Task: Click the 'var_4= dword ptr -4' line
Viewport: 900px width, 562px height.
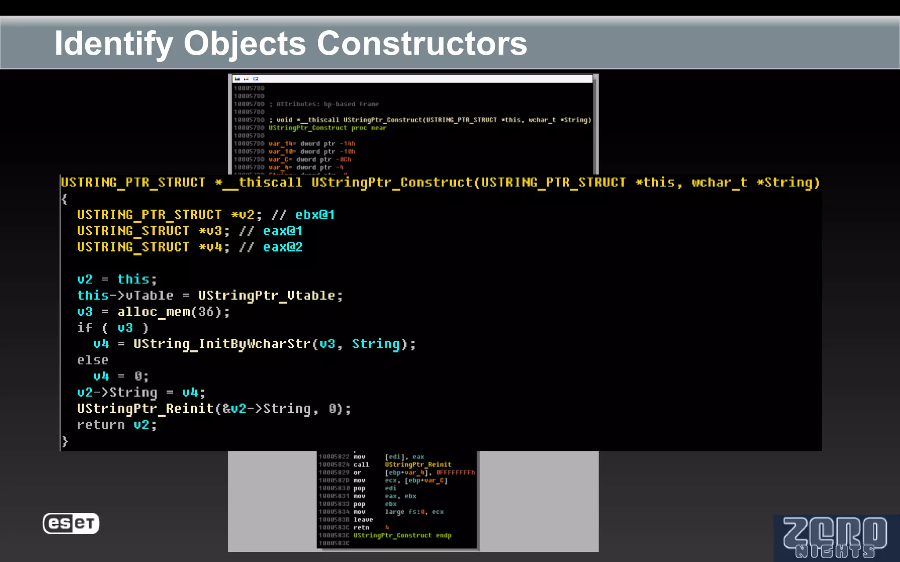Action: pyautogui.click(x=306, y=167)
